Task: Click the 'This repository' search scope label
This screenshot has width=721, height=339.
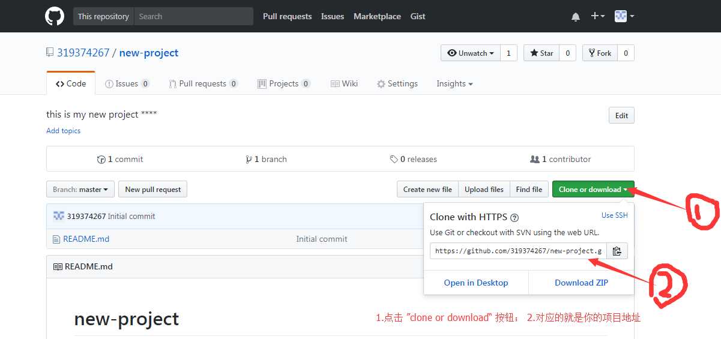Action: click(x=103, y=16)
